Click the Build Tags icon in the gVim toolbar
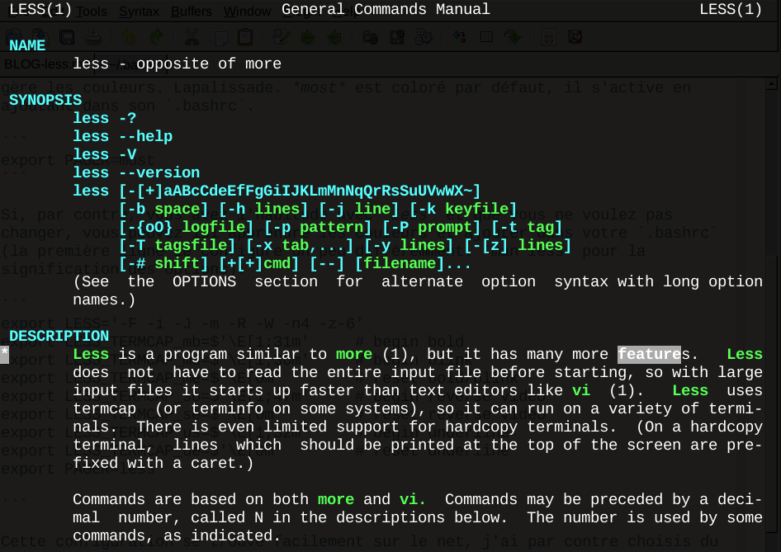The width and height of the screenshot is (781, 552). point(486,37)
